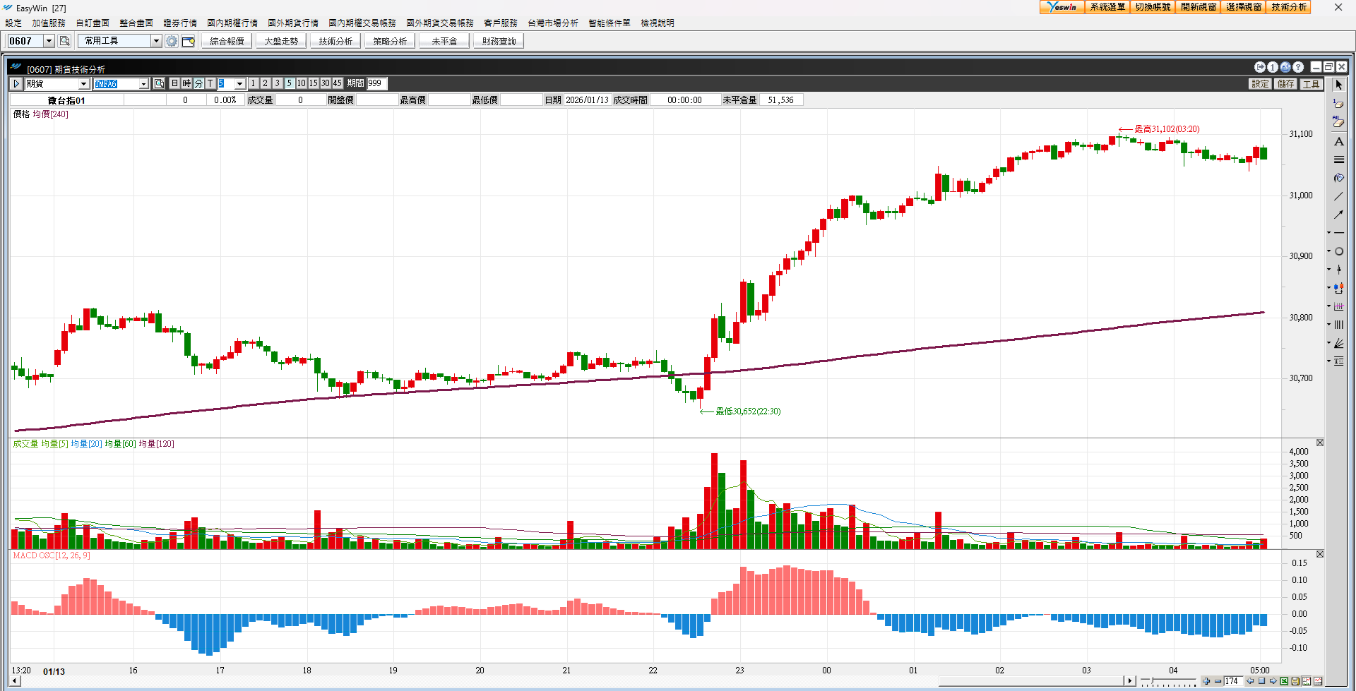Click the Excel export icon
The width and height of the screenshot is (1356, 691).
pyautogui.click(x=1284, y=681)
